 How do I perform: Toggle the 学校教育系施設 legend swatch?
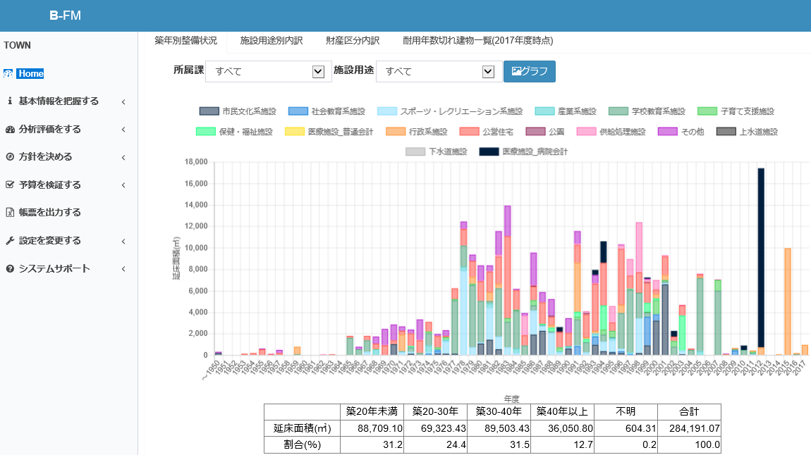pos(618,111)
